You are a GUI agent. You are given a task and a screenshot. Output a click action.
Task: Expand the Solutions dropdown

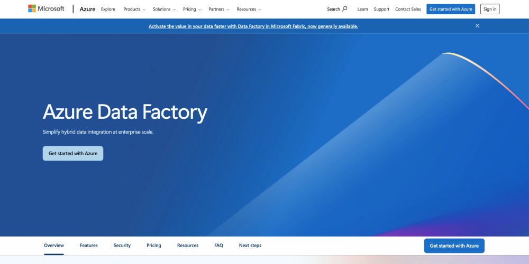tap(164, 9)
